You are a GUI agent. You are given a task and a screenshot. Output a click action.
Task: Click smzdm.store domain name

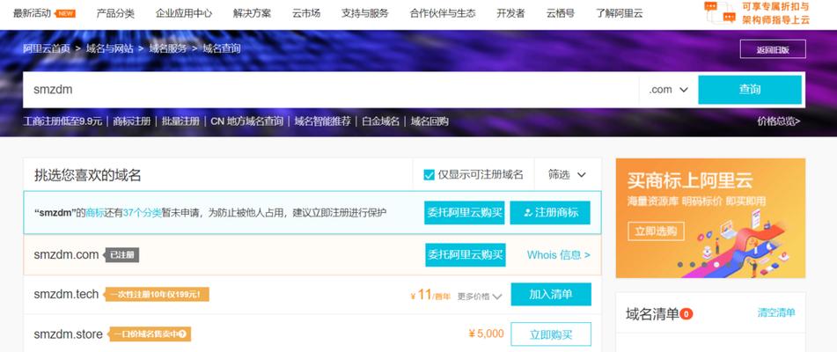pyautogui.click(x=68, y=334)
